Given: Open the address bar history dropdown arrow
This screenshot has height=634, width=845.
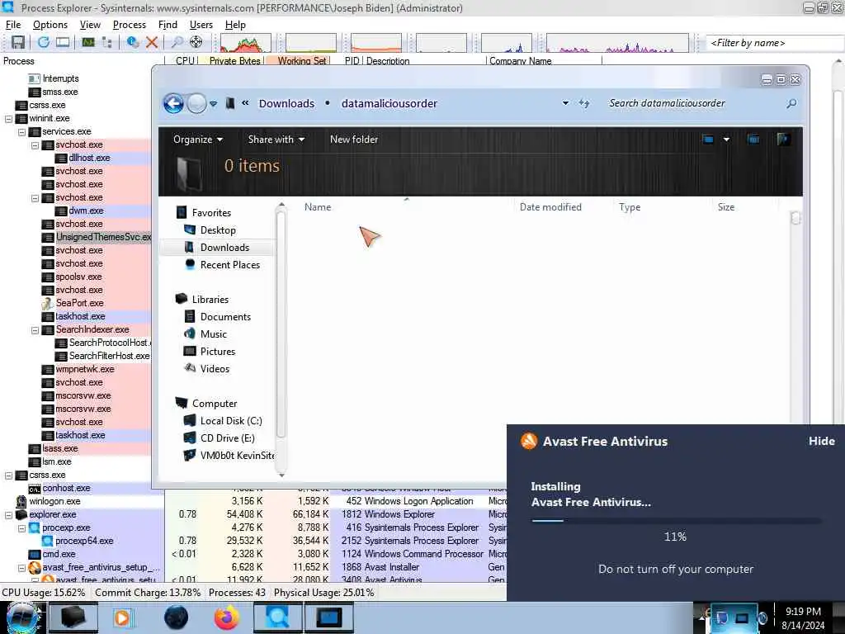Looking at the screenshot, I should [x=565, y=103].
